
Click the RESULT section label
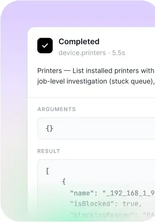(x=49, y=151)
